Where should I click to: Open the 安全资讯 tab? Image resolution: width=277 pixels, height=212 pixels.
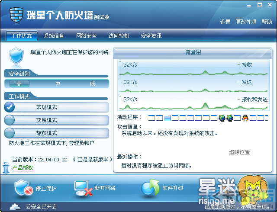click(x=151, y=36)
